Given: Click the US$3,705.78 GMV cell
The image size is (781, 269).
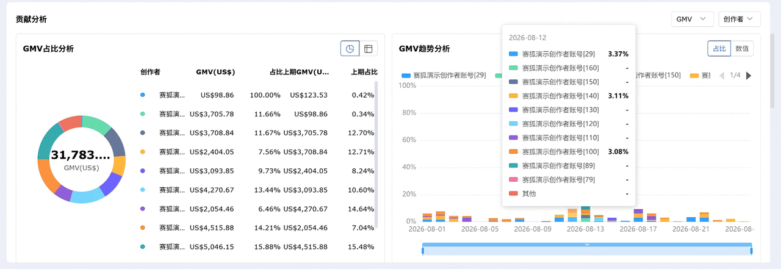Looking at the screenshot, I should coord(212,114).
